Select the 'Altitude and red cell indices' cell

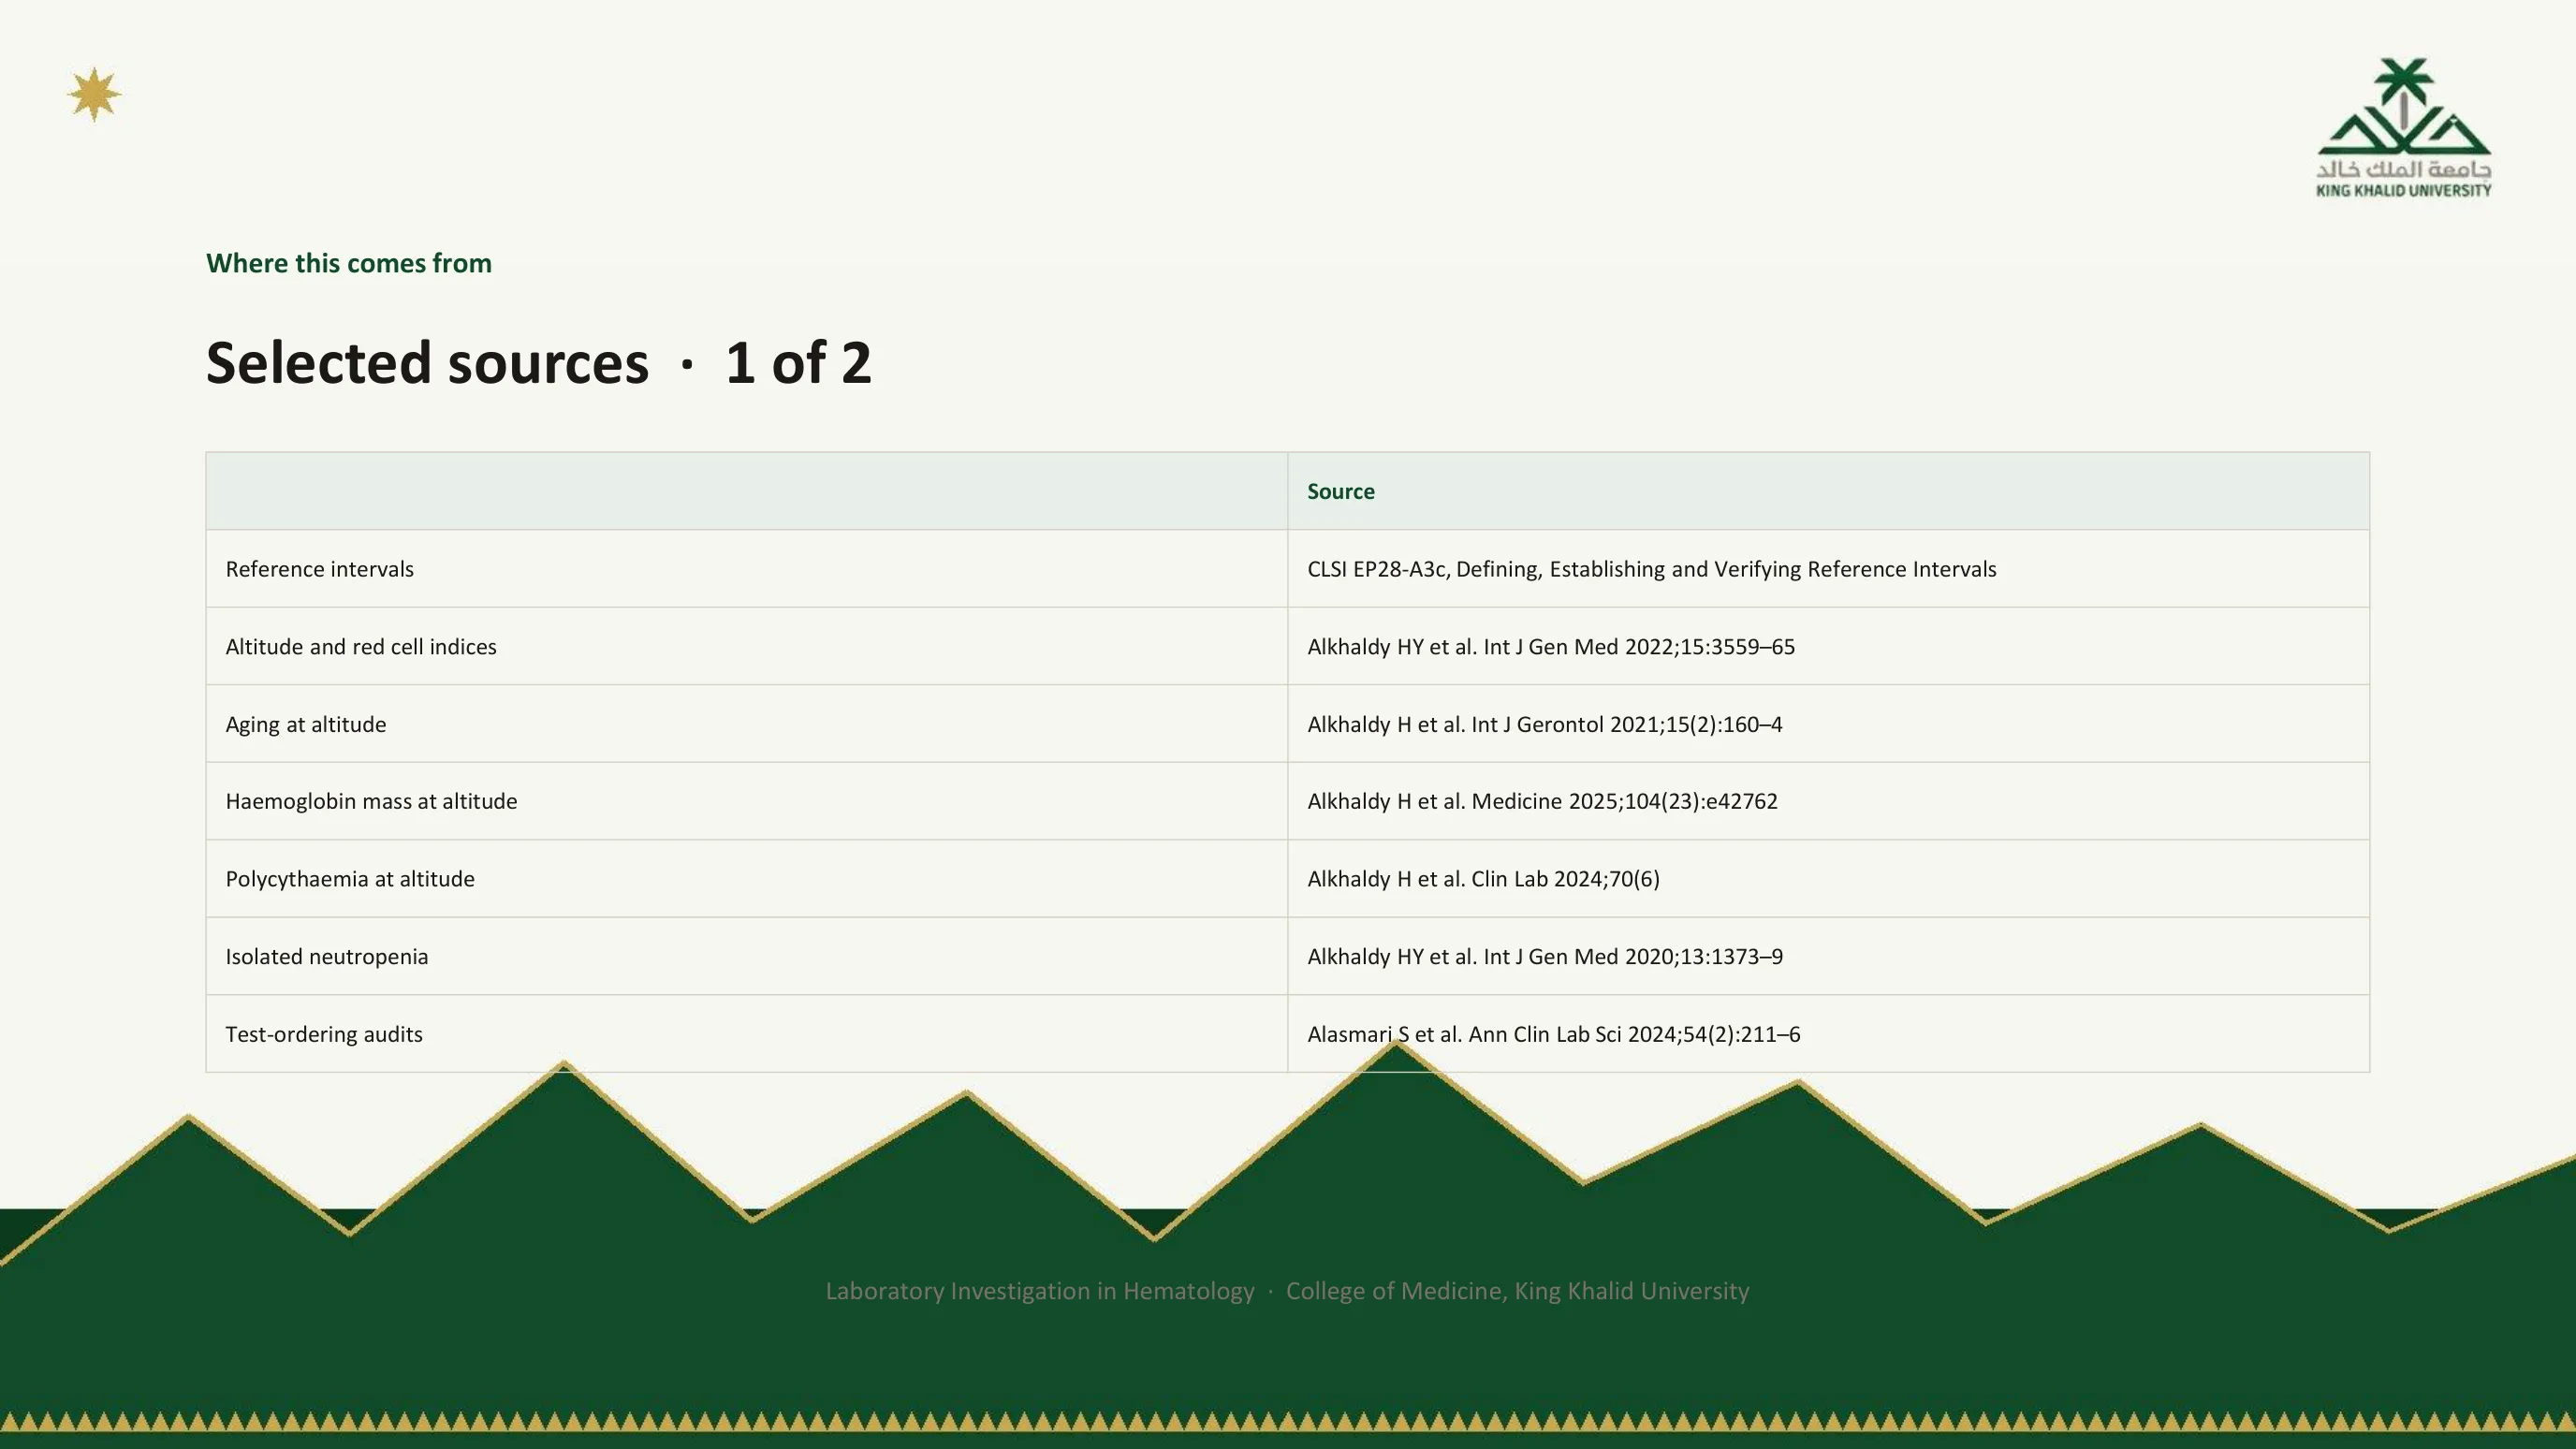(746, 646)
